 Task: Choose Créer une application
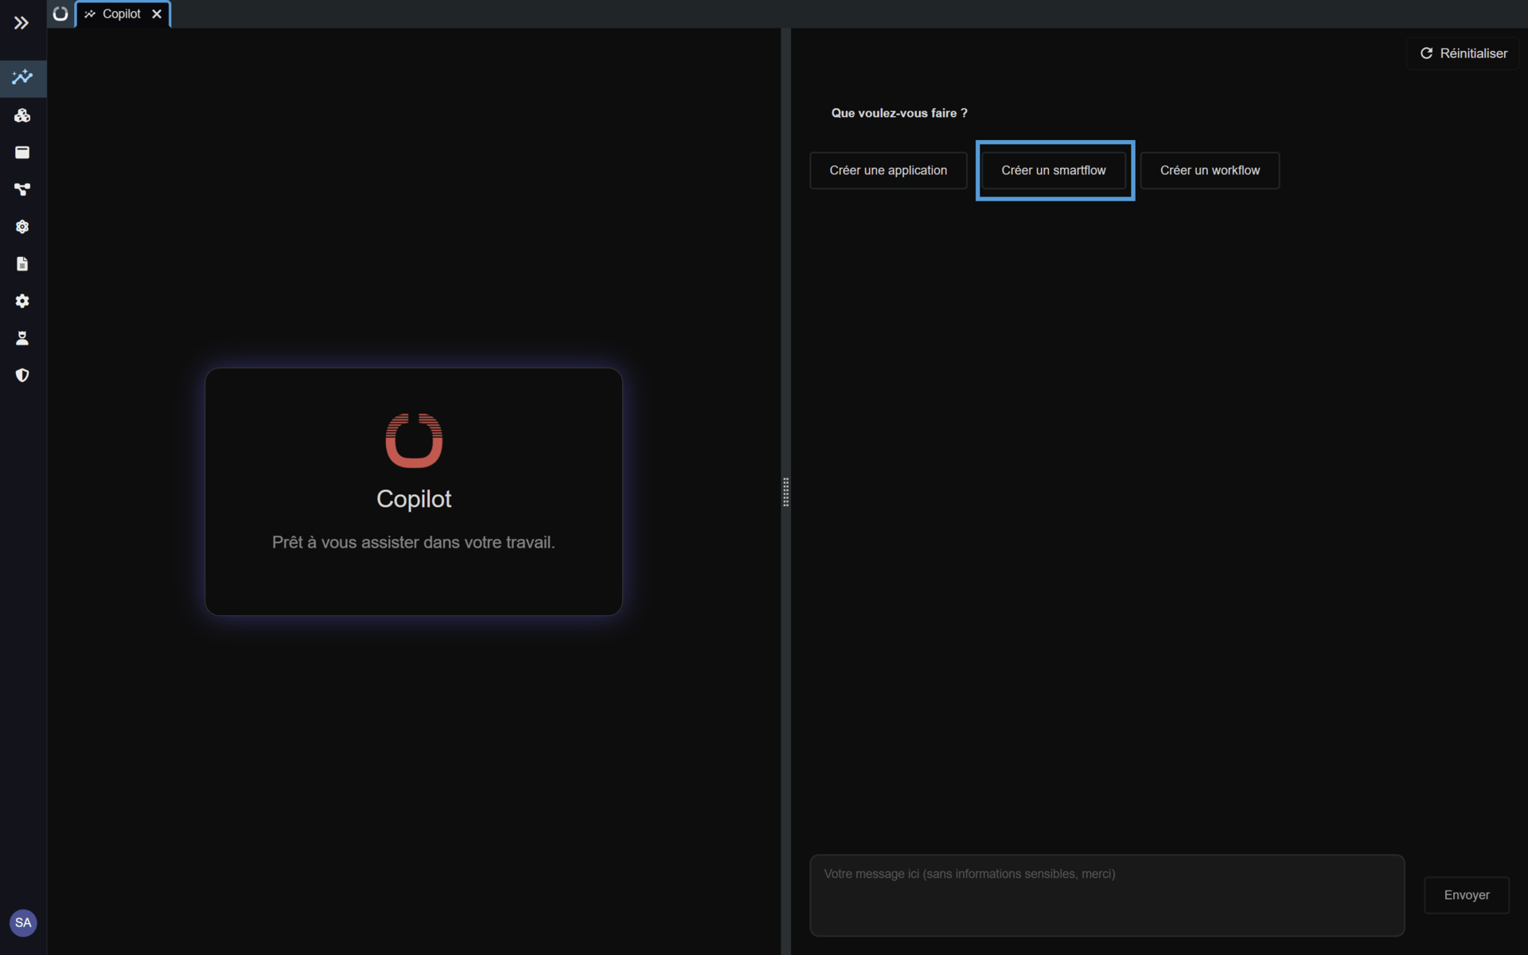tap(888, 170)
